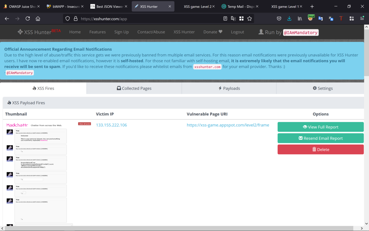Show site security info via padlock icon
The width and height of the screenshot is (369, 231).
pyautogui.click(x=76, y=18)
